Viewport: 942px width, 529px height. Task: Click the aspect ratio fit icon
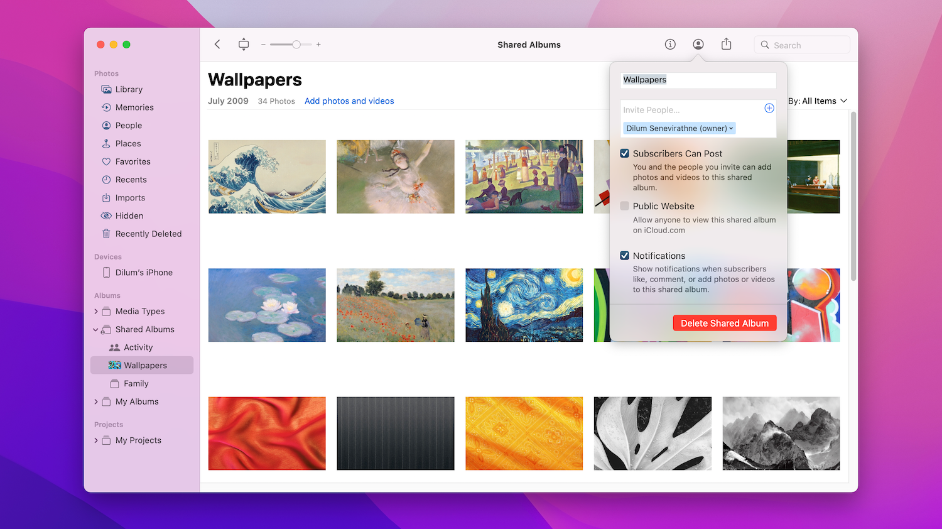pos(244,45)
